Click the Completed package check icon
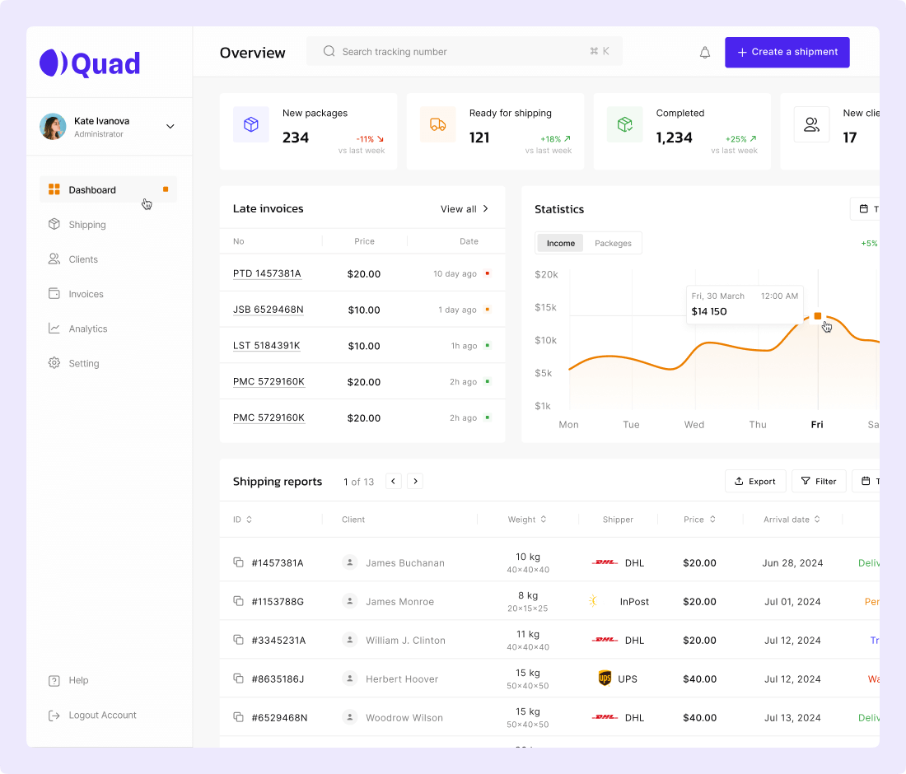906x774 pixels. click(624, 124)
